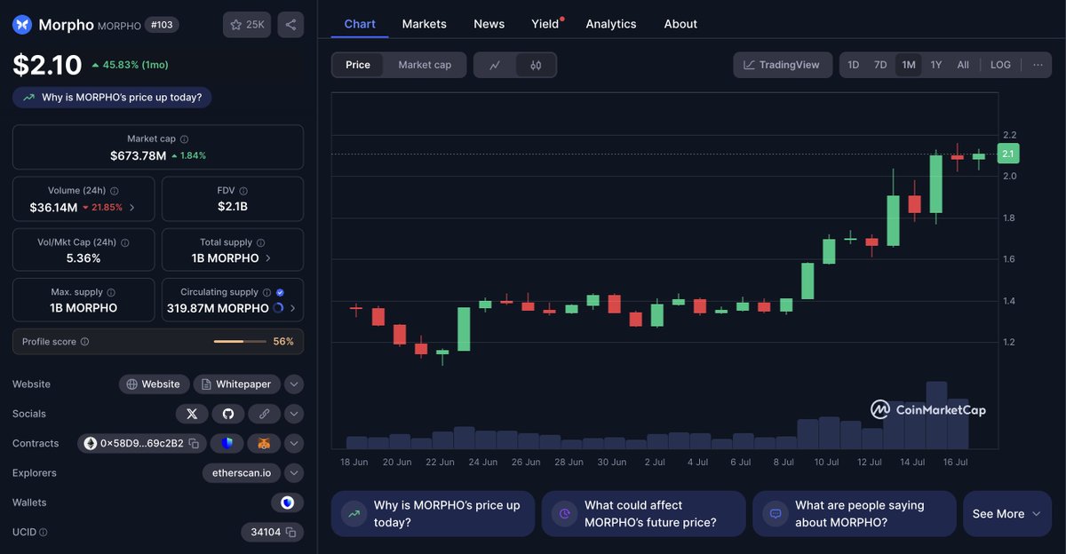Expand the Socials row chevron
The width and height of the screenshot is (1066, 554).
point(294,414)
